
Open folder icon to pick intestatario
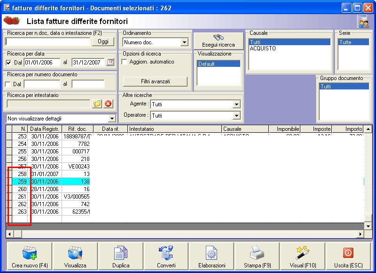97,104
